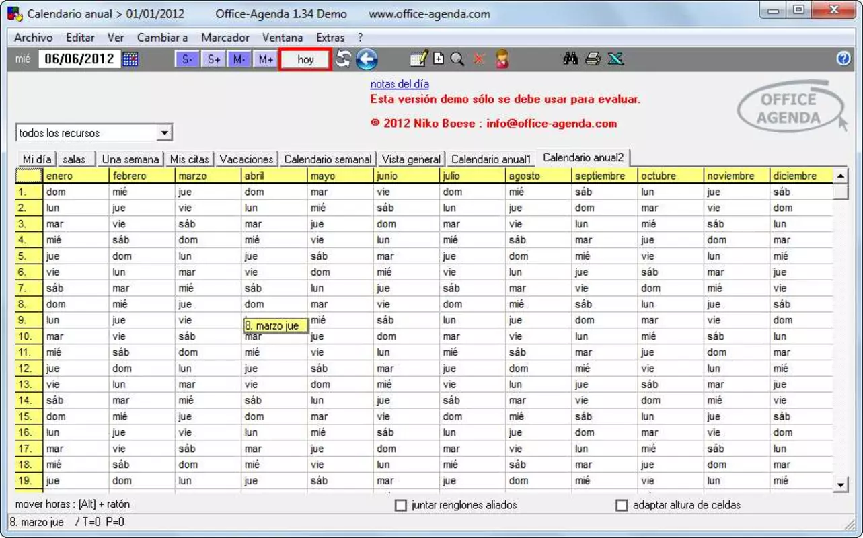This screenshot has width=863, height=538.
Task: Click the S+ week forward button
Action: coord(213,59)
